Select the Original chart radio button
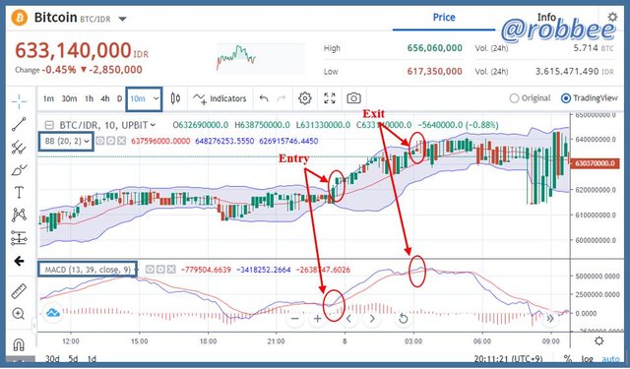 (x=530, y=98)
